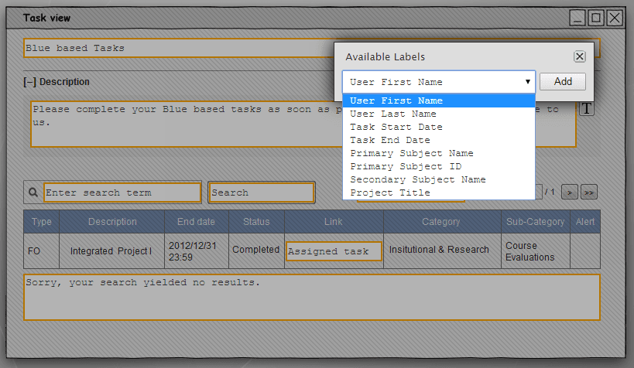Click the text label T icon
634x368 pixels.
587,109
